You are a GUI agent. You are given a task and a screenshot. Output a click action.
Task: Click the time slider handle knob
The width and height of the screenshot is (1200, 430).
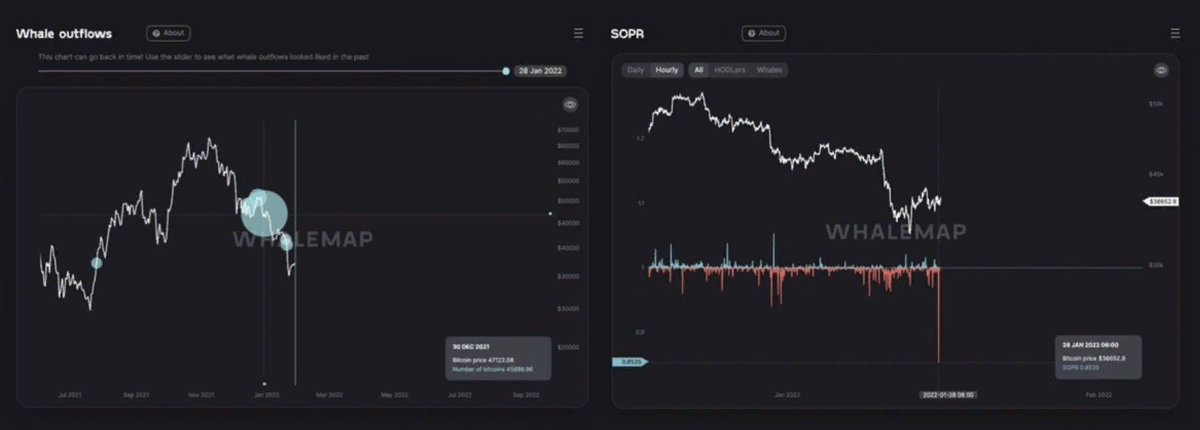[505, 71]
